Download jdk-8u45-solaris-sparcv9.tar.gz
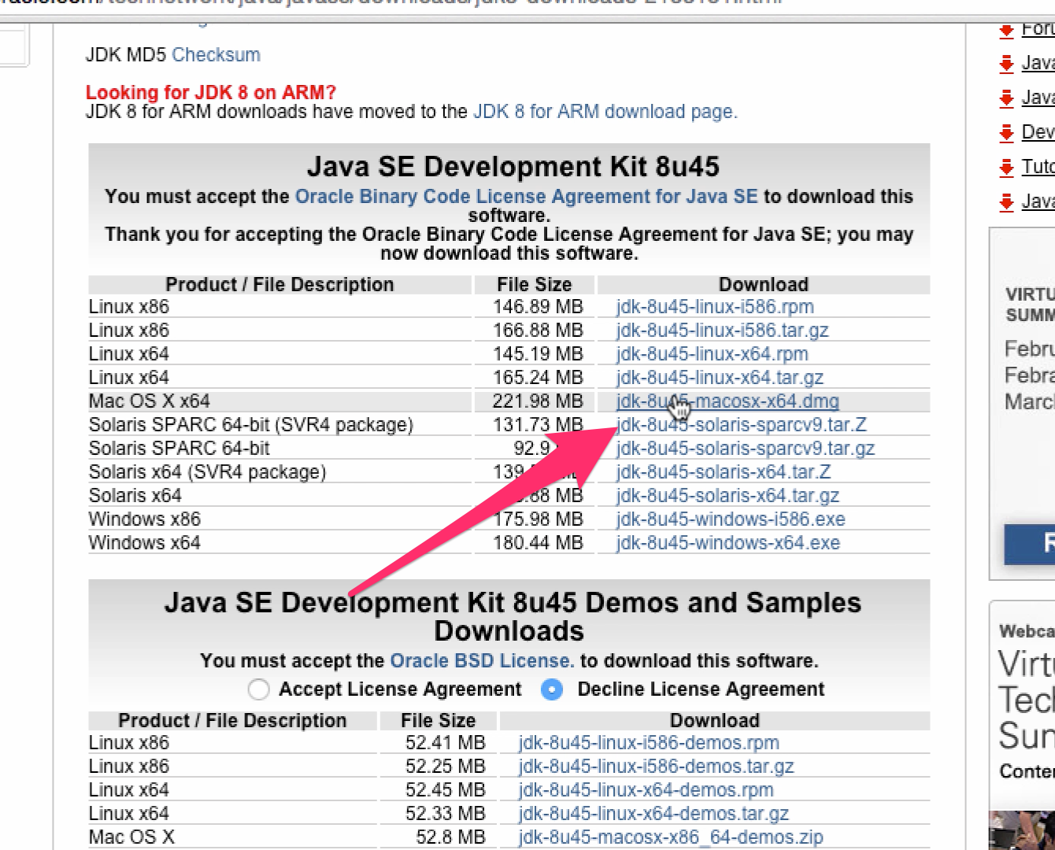 (x=745, y=449)
